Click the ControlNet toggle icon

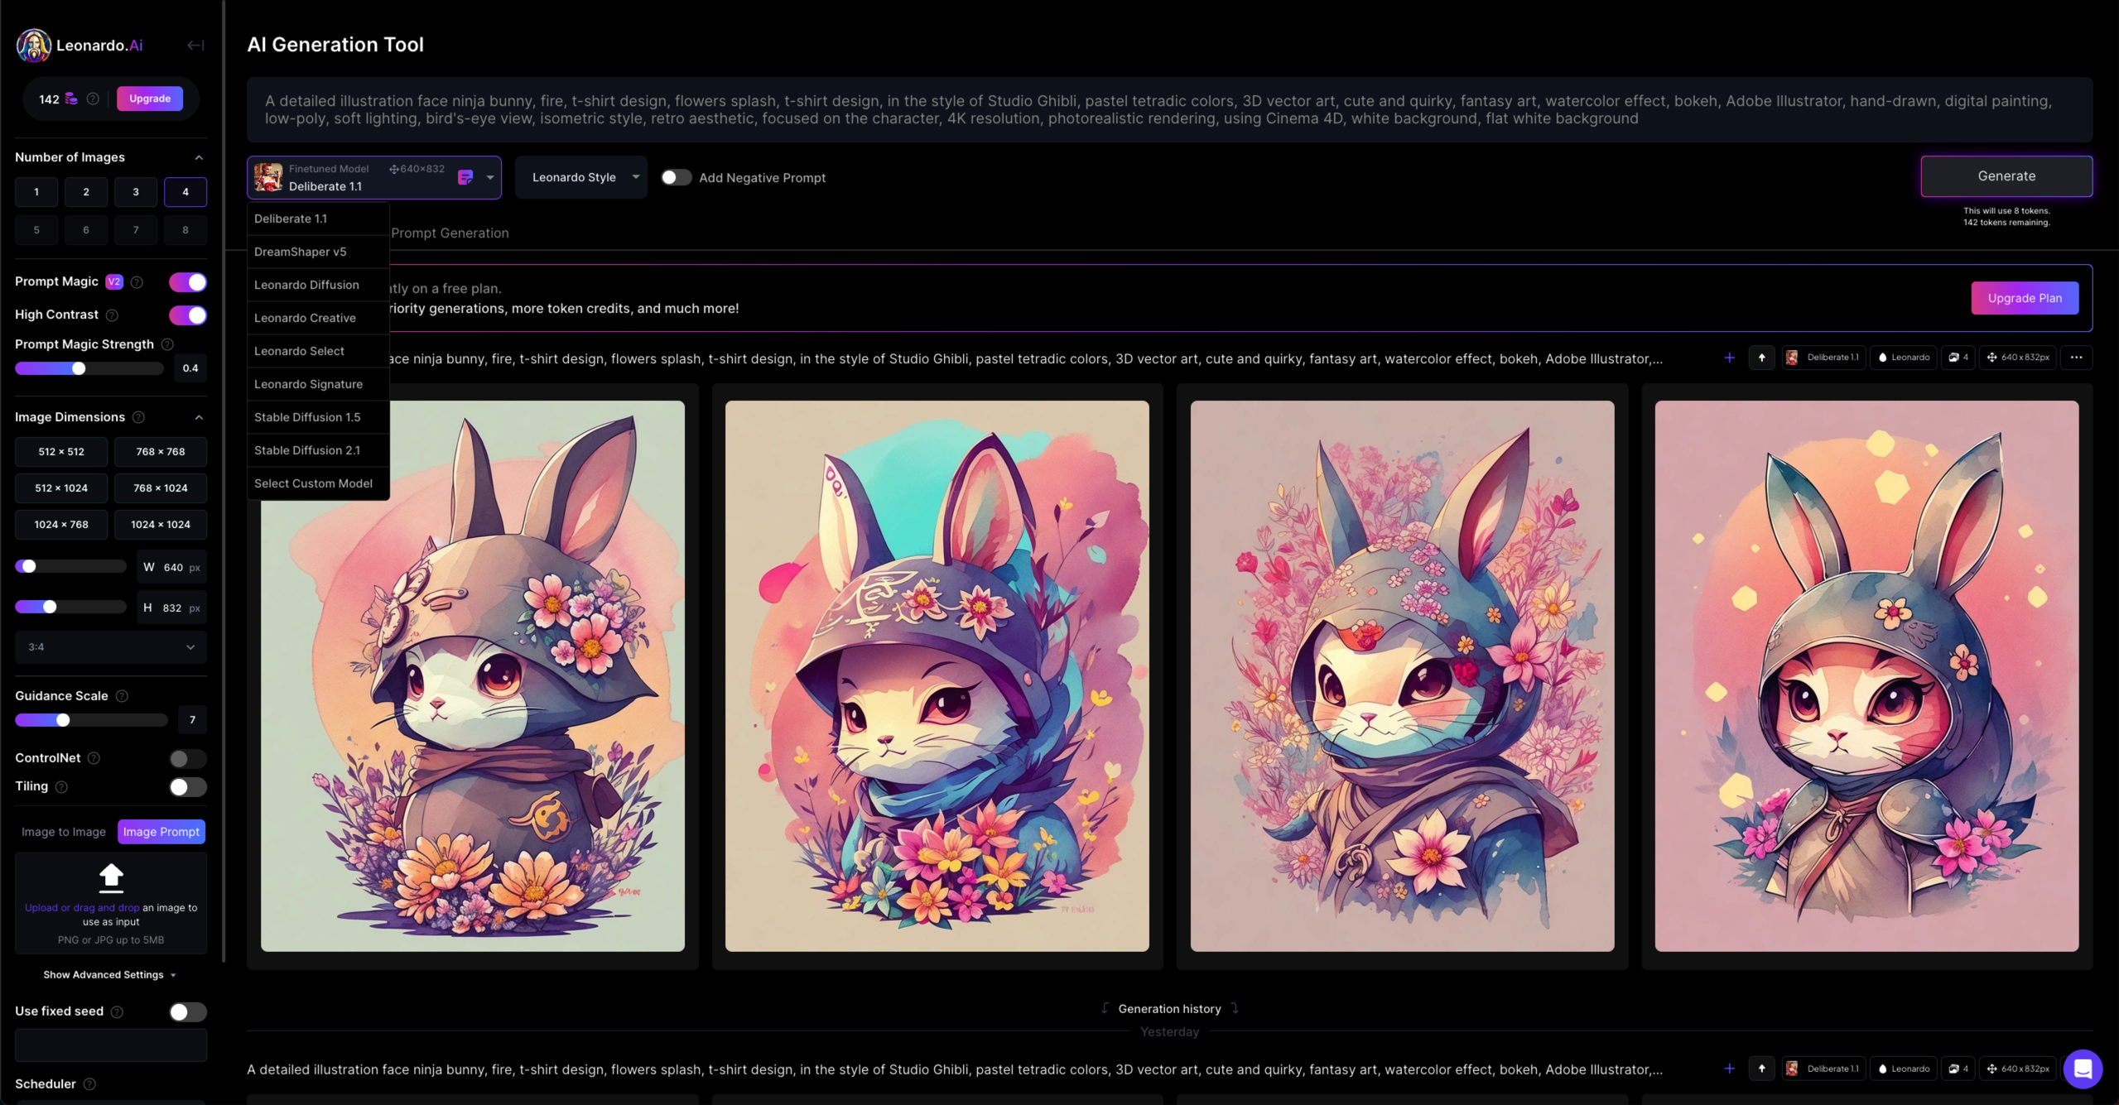point(184,757)
